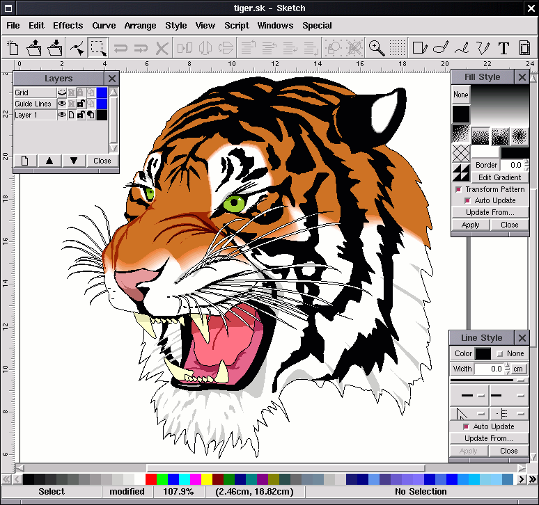Open the Effects menu
The width and height of the screenshot is (539, 505).
(x=68, y=26)
